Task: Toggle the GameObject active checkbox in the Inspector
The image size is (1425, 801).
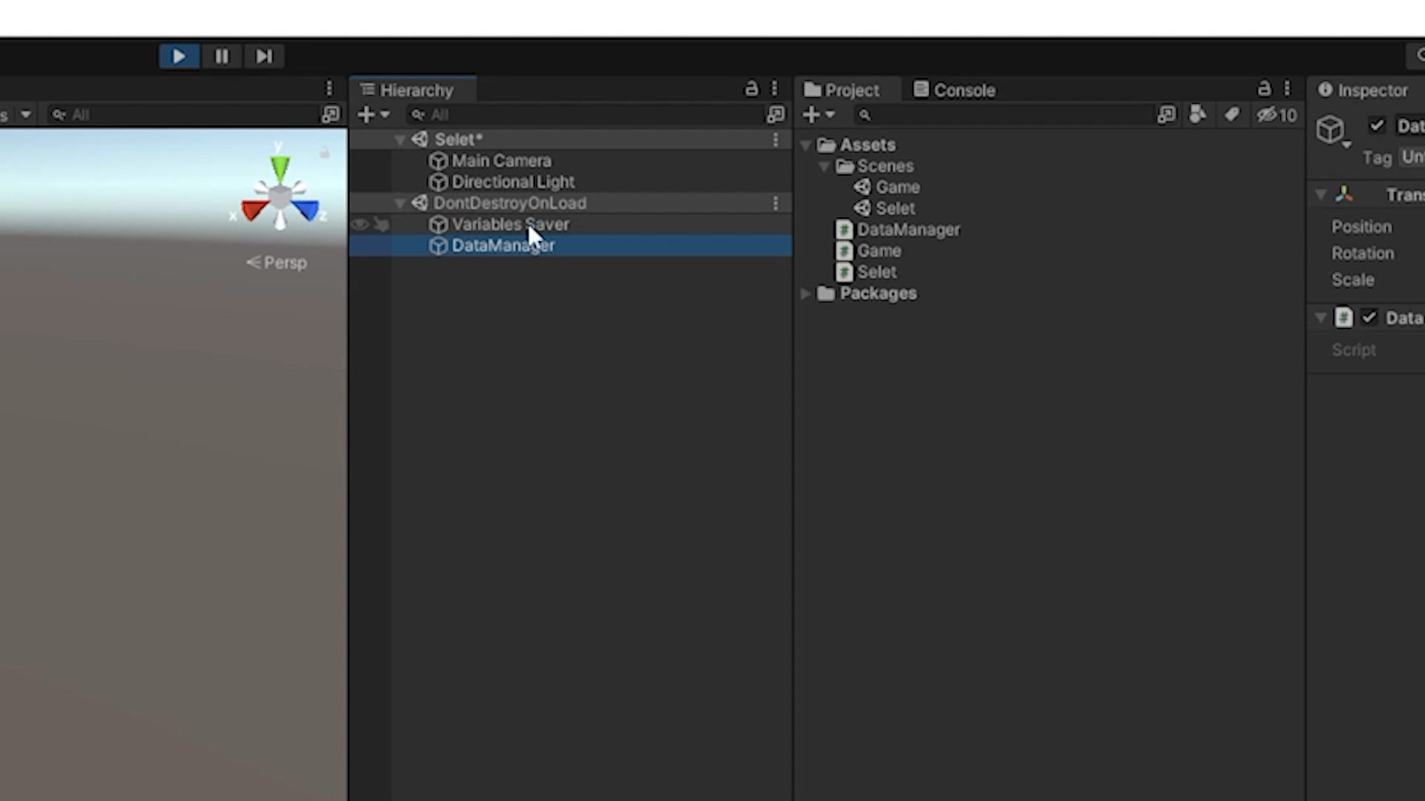Action: (x=1377, y=125)
